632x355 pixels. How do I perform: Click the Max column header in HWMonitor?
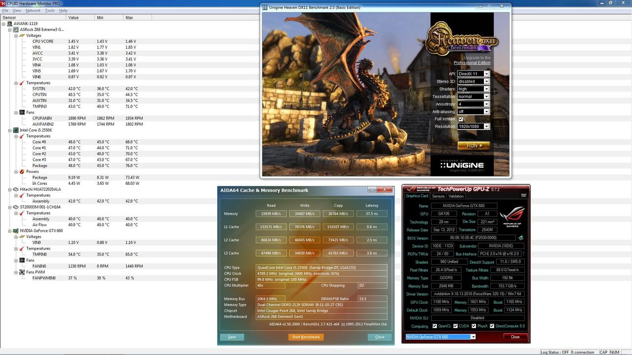[x=138, y=18]
